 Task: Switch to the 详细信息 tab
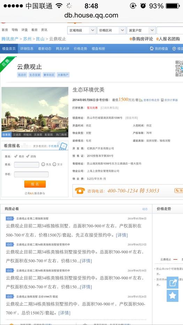click(27, 49)
